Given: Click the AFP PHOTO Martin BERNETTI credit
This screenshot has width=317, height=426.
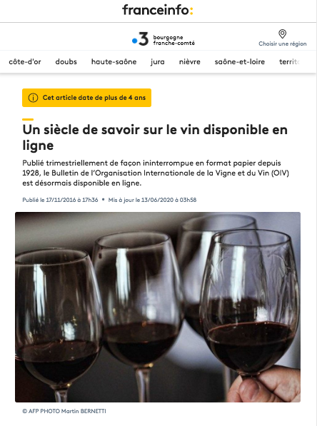Looking at the screenshot, I should coord(64,411).
